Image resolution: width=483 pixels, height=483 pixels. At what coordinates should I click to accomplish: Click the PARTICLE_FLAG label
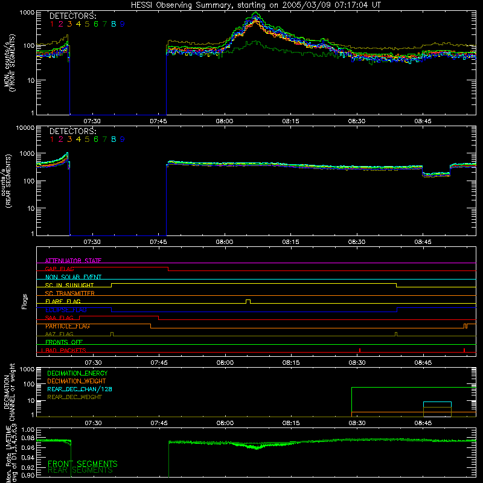tap(68, 326)
